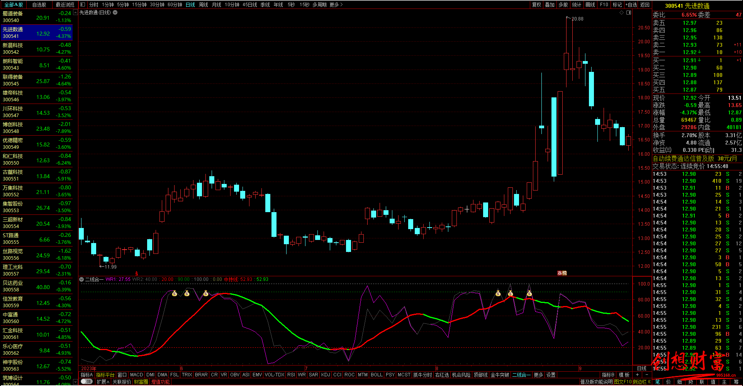This screenshot has height=386, width=743.
Task: Click 指标B button
Action: (608, 375)
